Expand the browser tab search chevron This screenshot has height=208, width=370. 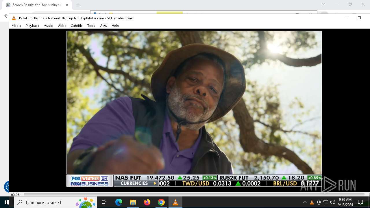(x=323, y=4)
